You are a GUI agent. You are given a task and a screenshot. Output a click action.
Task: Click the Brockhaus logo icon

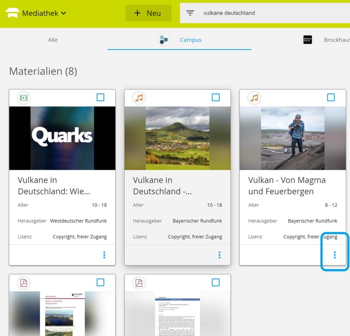click(x=308, y=40)
